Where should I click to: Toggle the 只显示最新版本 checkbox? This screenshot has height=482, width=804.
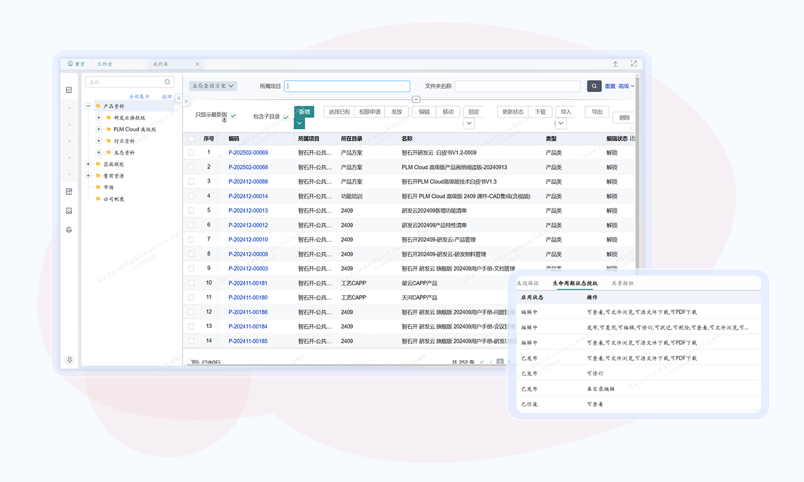233,116
